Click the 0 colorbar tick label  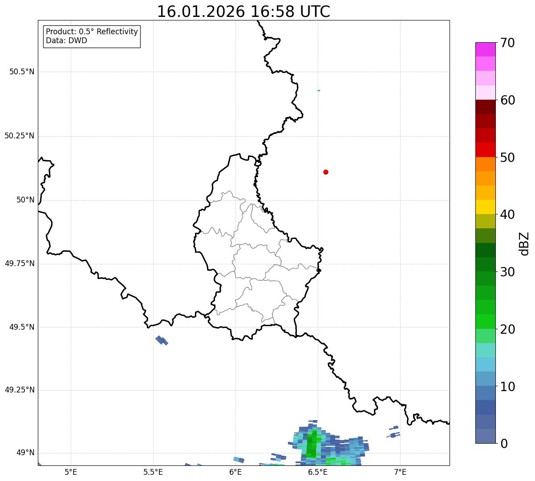504,444
